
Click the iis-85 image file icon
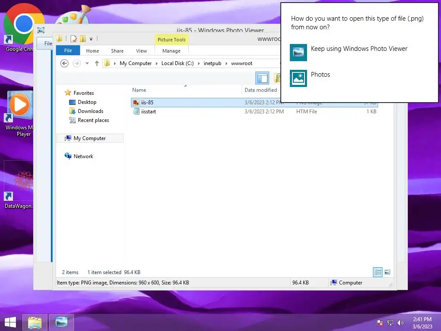136,103
